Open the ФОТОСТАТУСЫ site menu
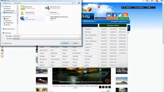This screenshot has width=164, height=92. pos(90,21)
